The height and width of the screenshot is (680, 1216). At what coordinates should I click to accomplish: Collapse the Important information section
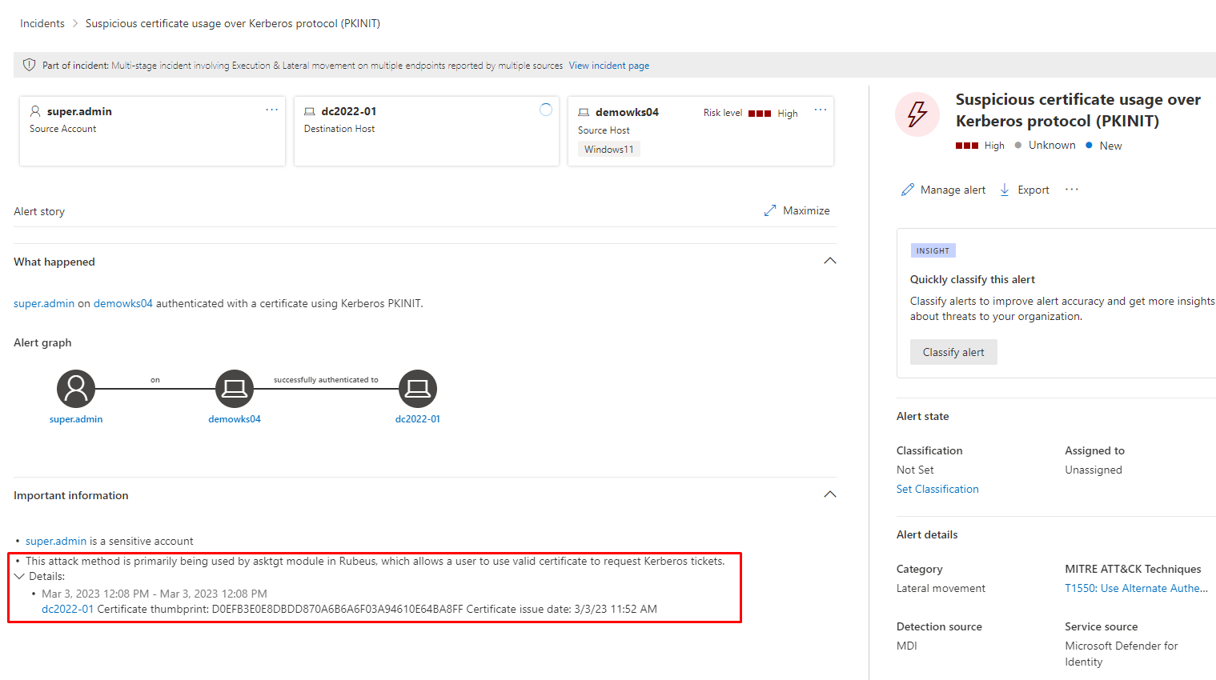(x=830, y=495)
